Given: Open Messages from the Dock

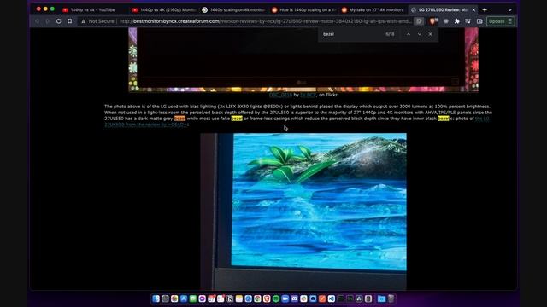Looking at the screenshot, I should (193, 298).
